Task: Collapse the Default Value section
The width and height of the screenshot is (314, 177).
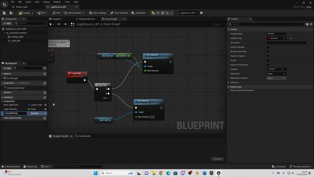Action: pos(229,87)
